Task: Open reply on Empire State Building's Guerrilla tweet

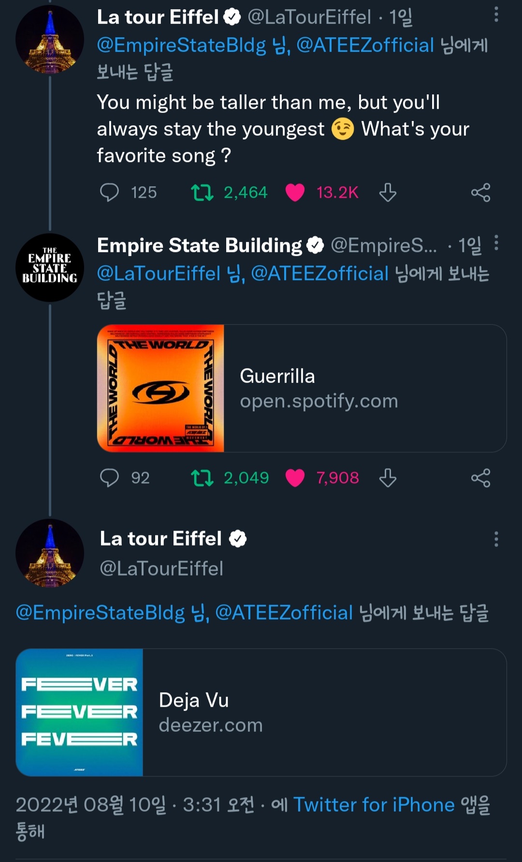Action: pyautogui.click(x=109, y=478)
